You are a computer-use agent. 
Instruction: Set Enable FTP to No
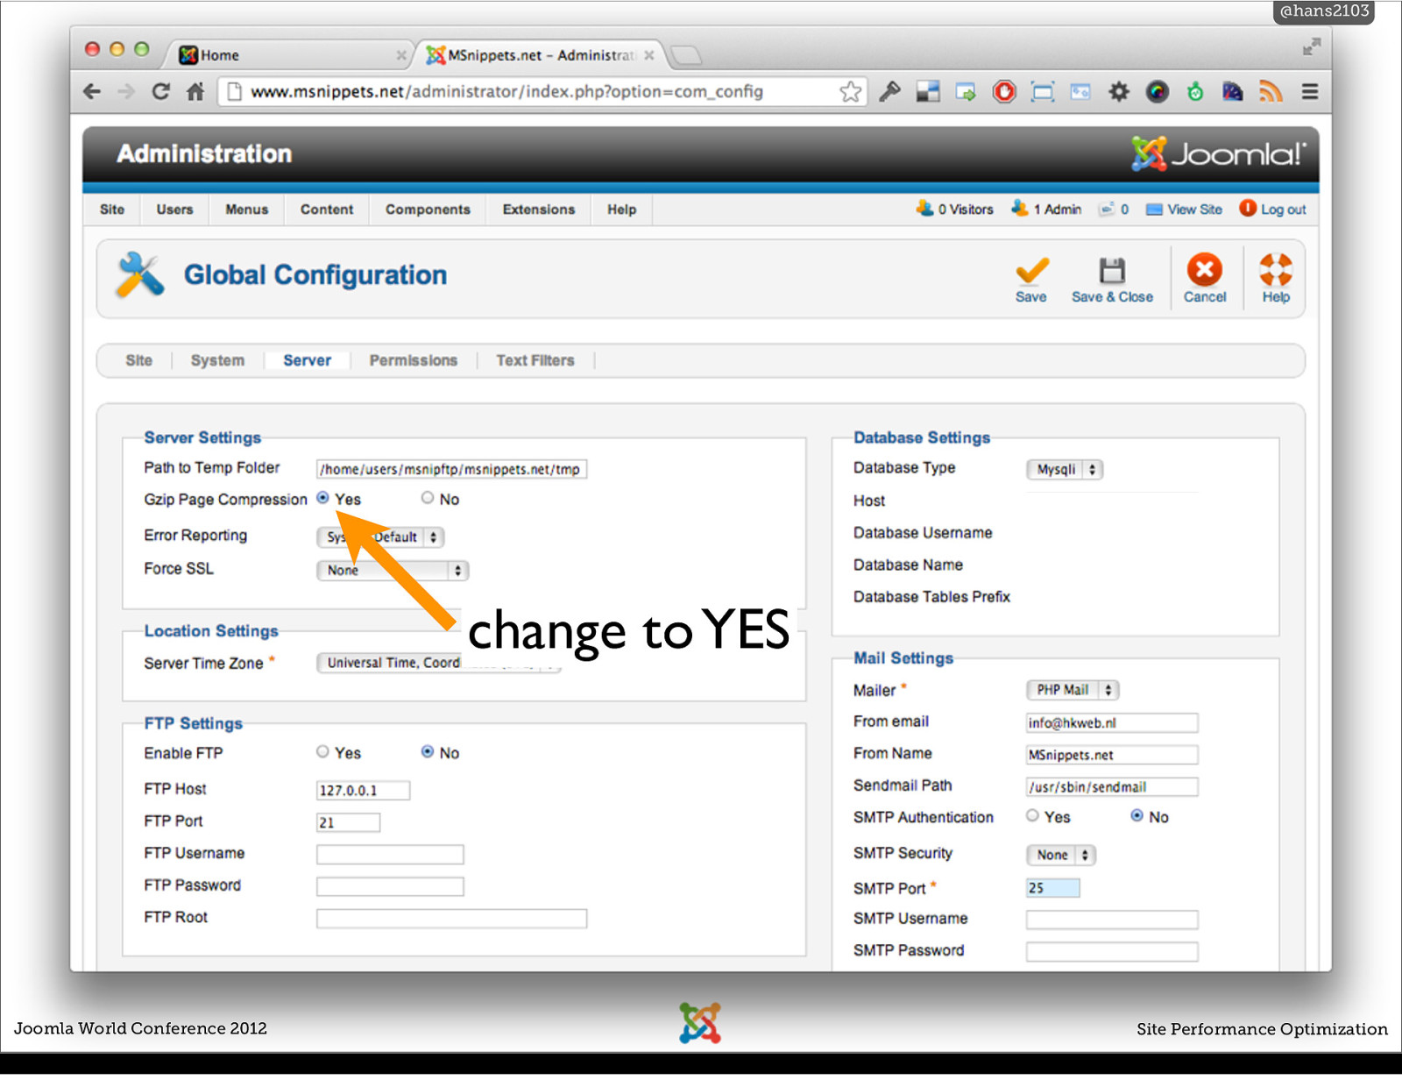(428, 752)
